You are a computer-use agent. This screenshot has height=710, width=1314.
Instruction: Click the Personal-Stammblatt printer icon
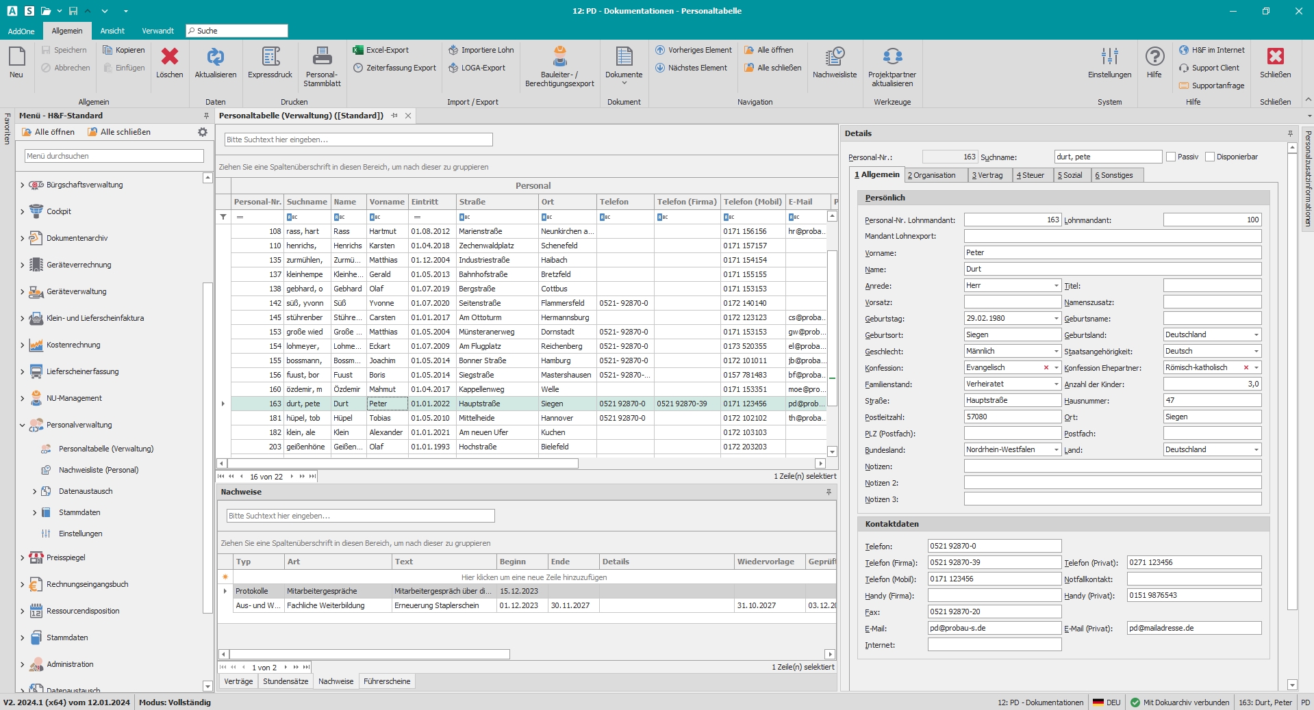[x=322, y=57]
